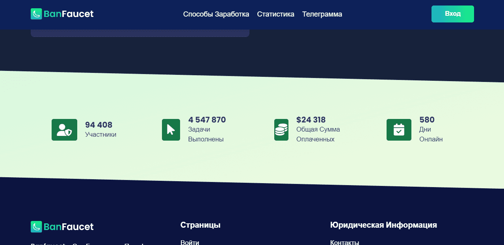Click the footer BanFaucet brand name
This screenshot has width=504, height=245.
tap(69, 226)
